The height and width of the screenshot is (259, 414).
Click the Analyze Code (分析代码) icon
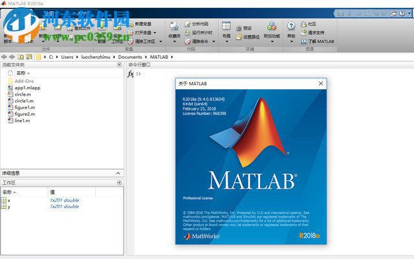(x=188, y=24)
